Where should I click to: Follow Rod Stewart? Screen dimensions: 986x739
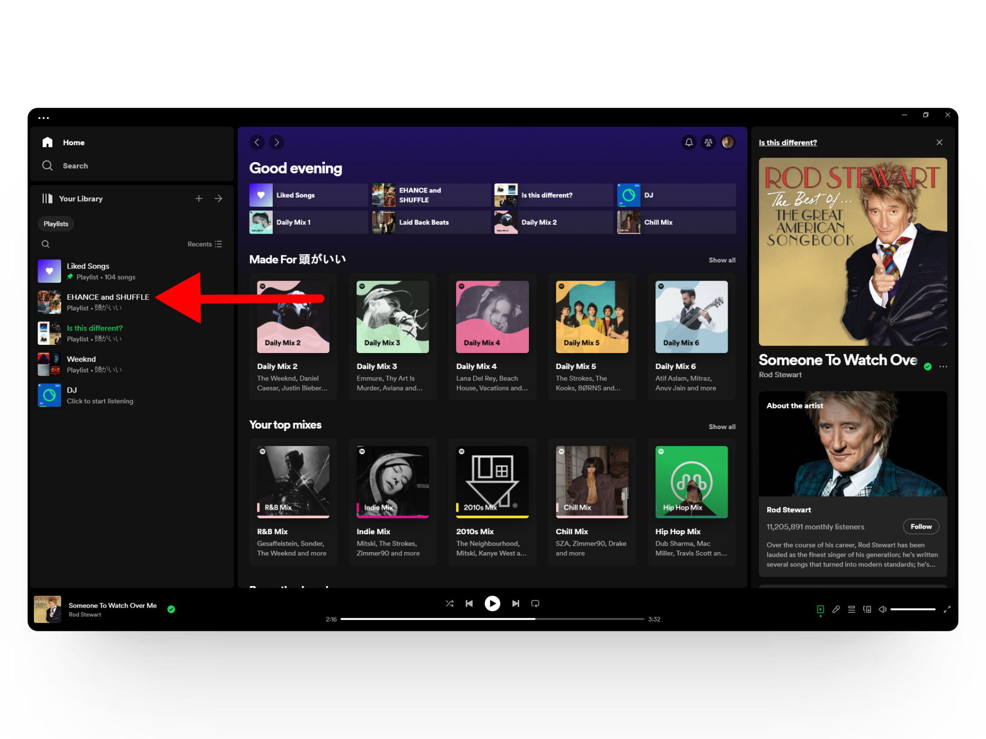click(920, 527)
